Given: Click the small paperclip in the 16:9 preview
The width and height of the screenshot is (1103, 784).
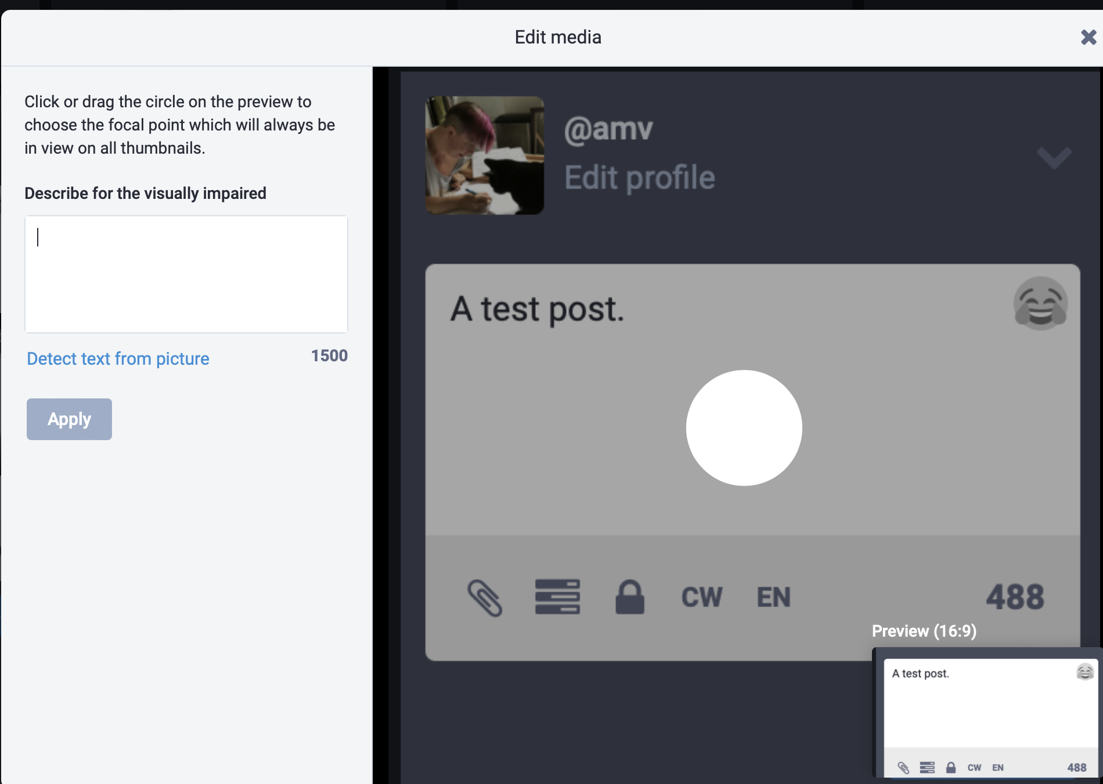Looking at the screenshot, I should pyautogui.click(x=903, y=768).
